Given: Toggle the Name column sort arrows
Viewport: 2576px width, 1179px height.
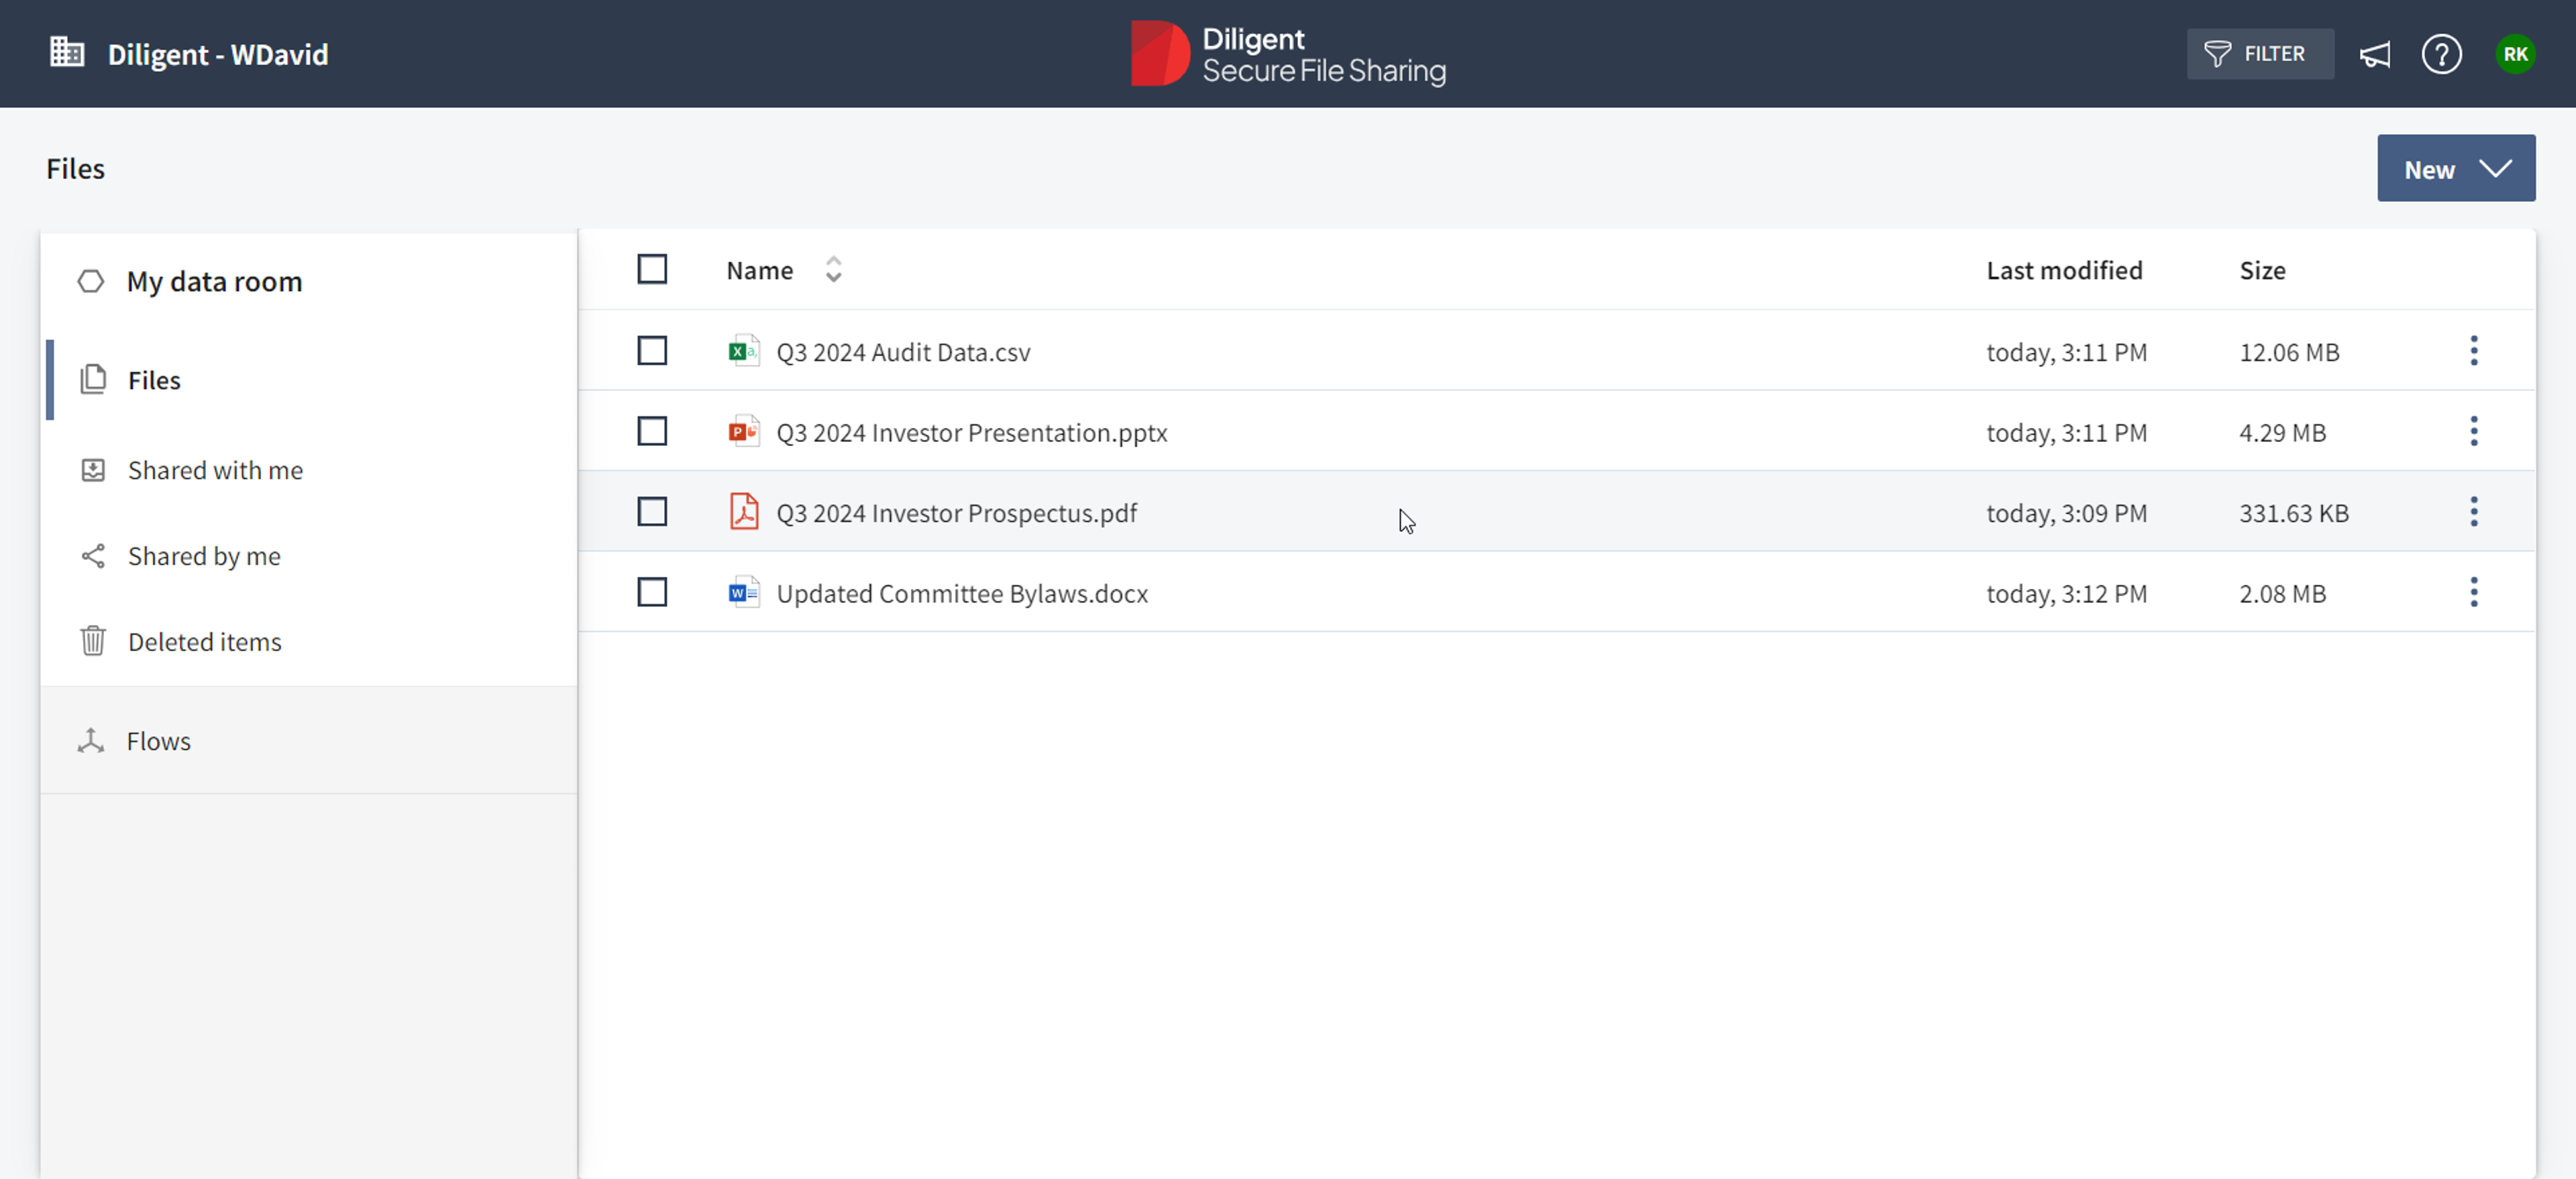Looking at the screenshot, I should 833,270.
